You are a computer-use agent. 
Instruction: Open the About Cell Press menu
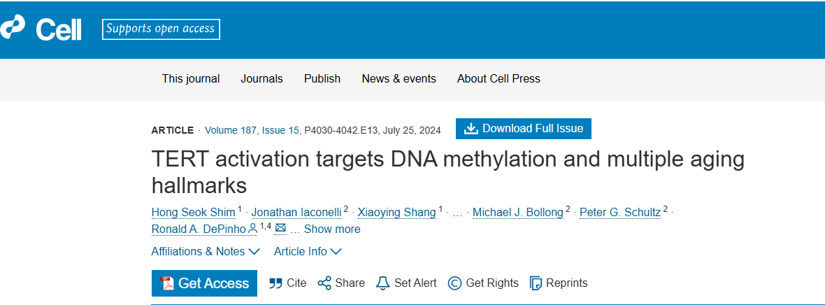pyautogui.click(x=498, y=78)
